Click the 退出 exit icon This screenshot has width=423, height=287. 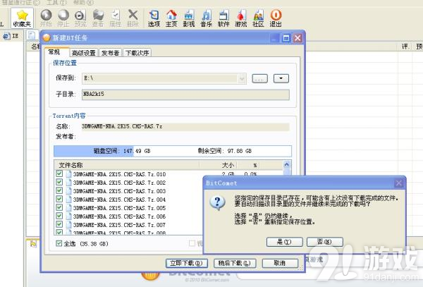coord(276,18)
